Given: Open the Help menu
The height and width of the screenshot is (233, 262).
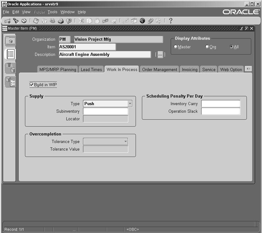Looking at the screenshot, I should pos(82,12).
